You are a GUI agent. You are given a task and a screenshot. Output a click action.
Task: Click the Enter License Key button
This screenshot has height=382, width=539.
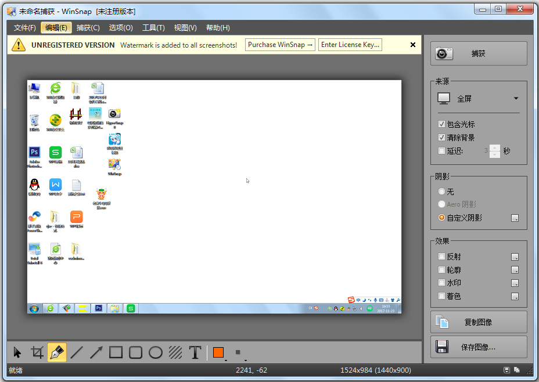click(350, 45)
